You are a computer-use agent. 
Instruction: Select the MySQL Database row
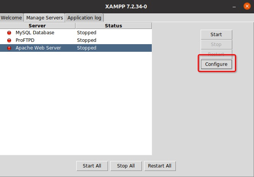[76, 33]
